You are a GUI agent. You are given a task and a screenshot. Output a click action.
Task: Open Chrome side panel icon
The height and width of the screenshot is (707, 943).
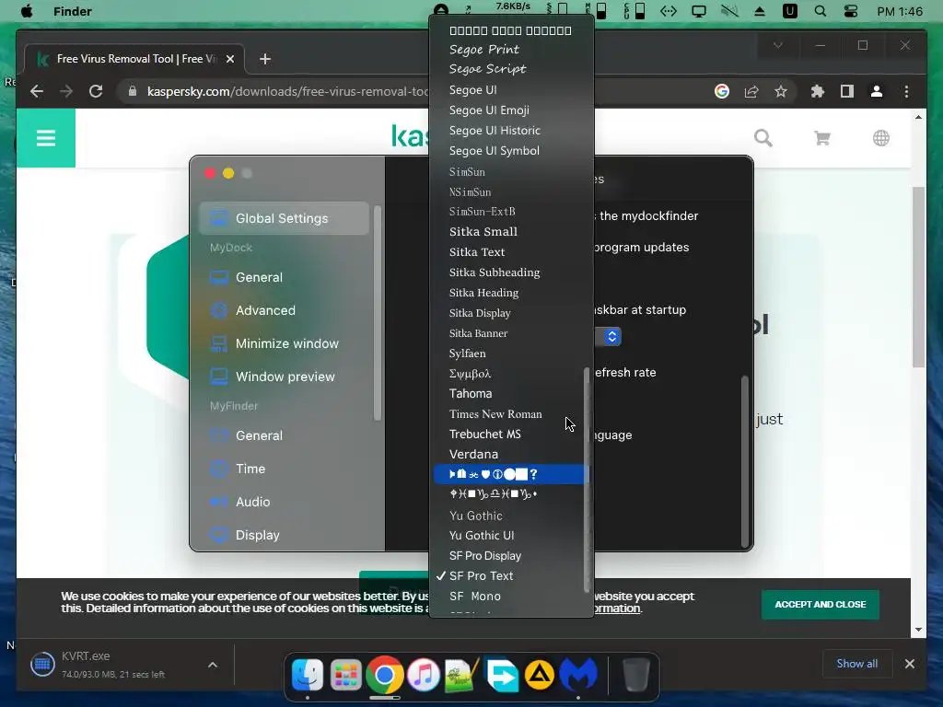[847, 91]
